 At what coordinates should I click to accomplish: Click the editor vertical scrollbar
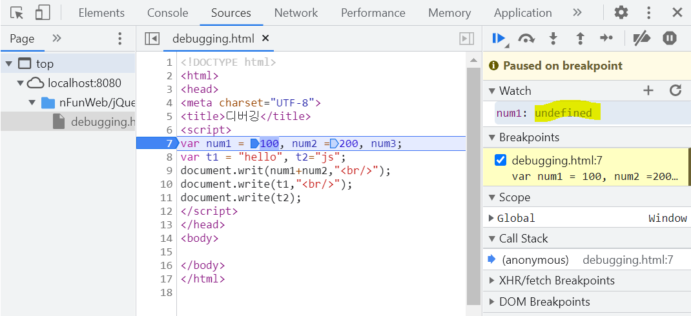(x=474, y=185)
